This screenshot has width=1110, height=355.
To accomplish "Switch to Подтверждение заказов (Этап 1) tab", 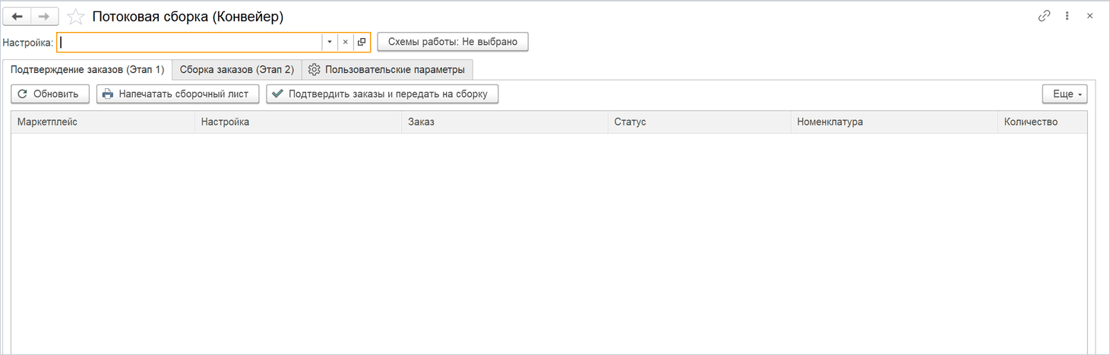I will point(87,69).
